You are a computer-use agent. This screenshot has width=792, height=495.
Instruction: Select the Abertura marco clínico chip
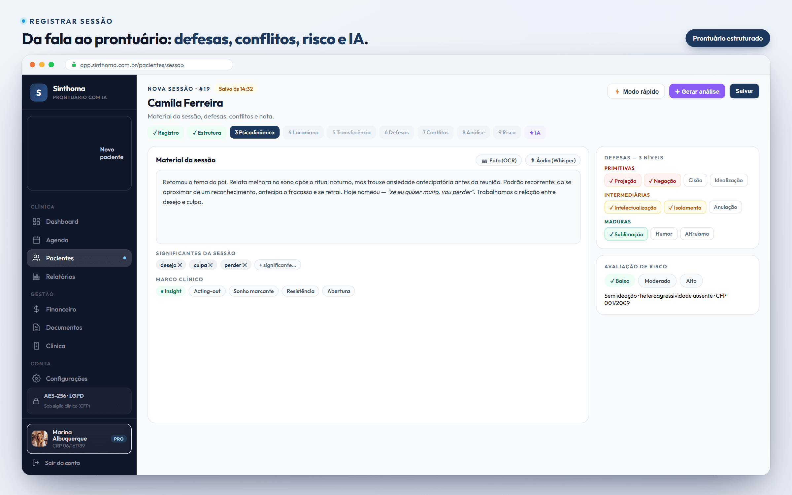point(339,291)
